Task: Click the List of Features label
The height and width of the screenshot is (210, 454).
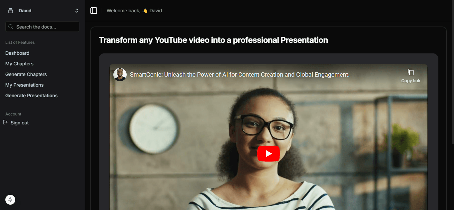Action: (20, 42)
